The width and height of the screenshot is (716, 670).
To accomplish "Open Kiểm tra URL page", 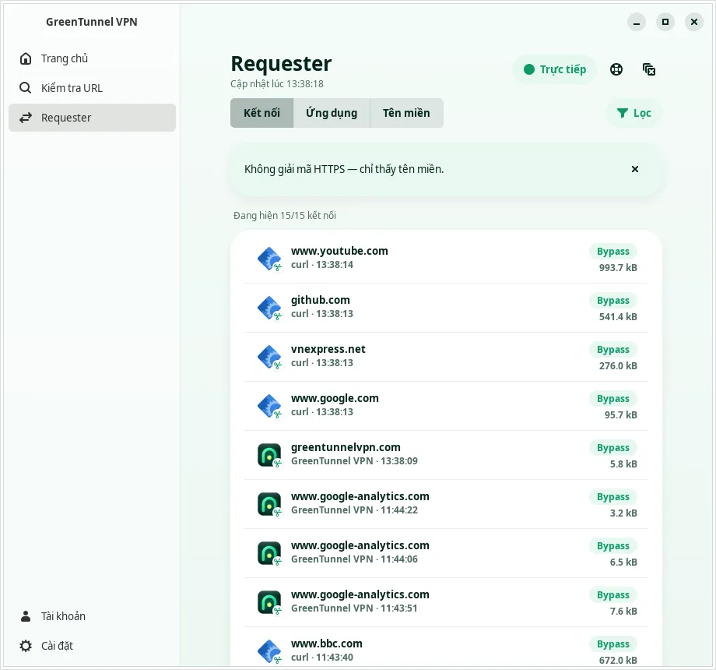I will tap(92, 88).
